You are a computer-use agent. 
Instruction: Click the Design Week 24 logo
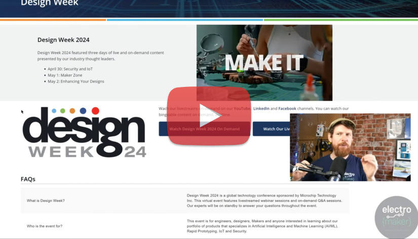(84, 132)
